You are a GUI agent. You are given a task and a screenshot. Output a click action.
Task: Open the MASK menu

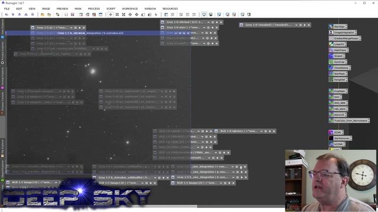pos(78,9)
